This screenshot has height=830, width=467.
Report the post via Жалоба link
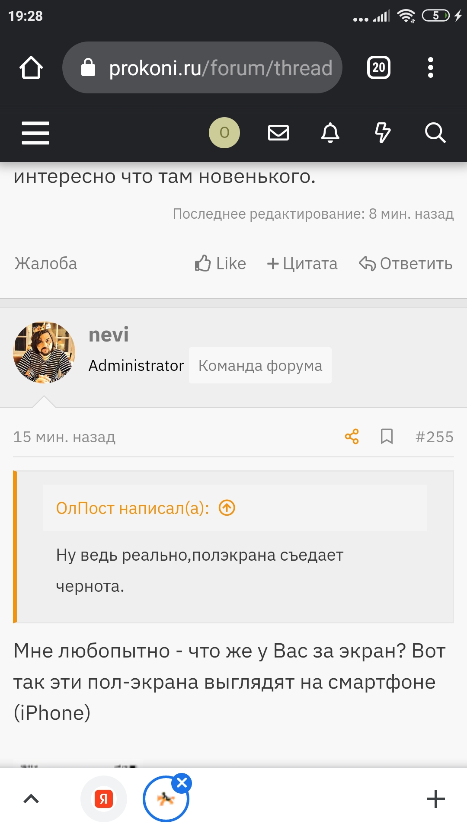coord(46,264)
